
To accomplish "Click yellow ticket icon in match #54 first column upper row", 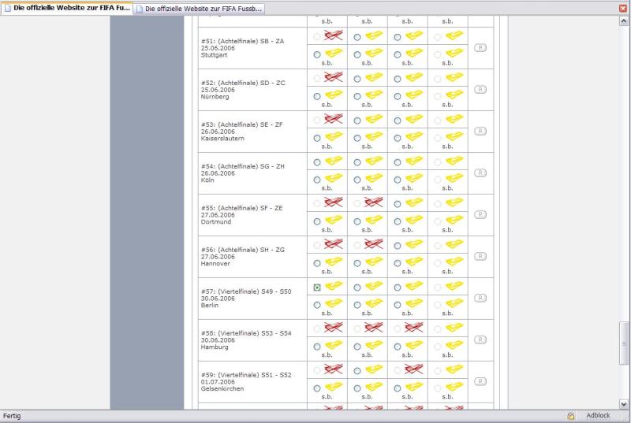I will (334, 161).
